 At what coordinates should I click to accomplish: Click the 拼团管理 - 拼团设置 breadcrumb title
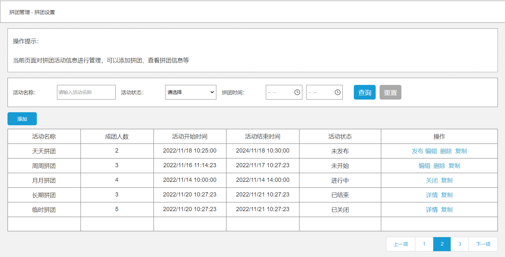[x=32, y=12]
